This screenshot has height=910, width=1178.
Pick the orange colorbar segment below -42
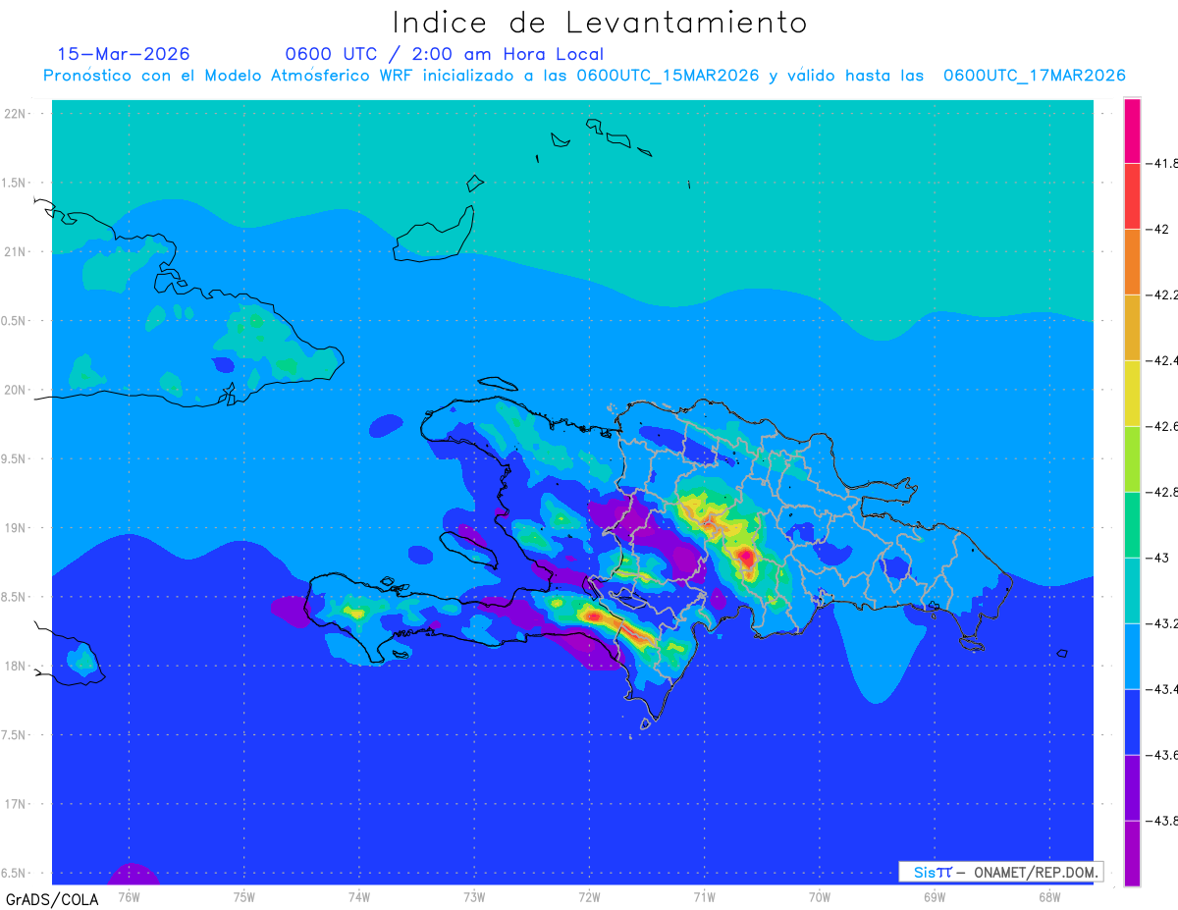[1132, 261]
